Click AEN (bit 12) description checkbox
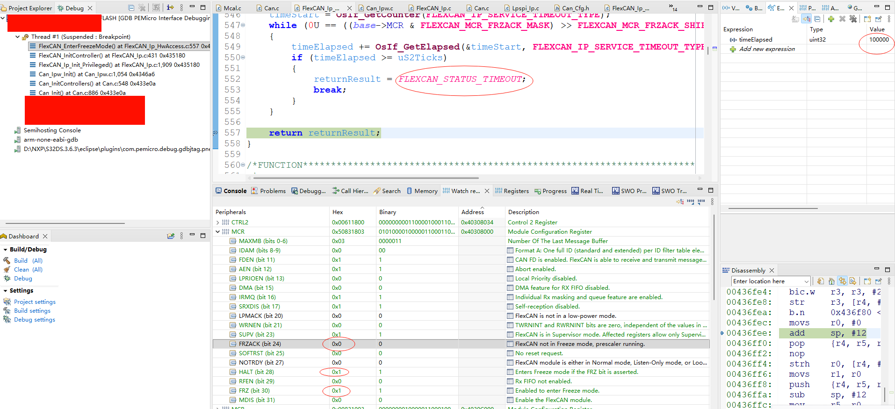 (x=510, y=269)
